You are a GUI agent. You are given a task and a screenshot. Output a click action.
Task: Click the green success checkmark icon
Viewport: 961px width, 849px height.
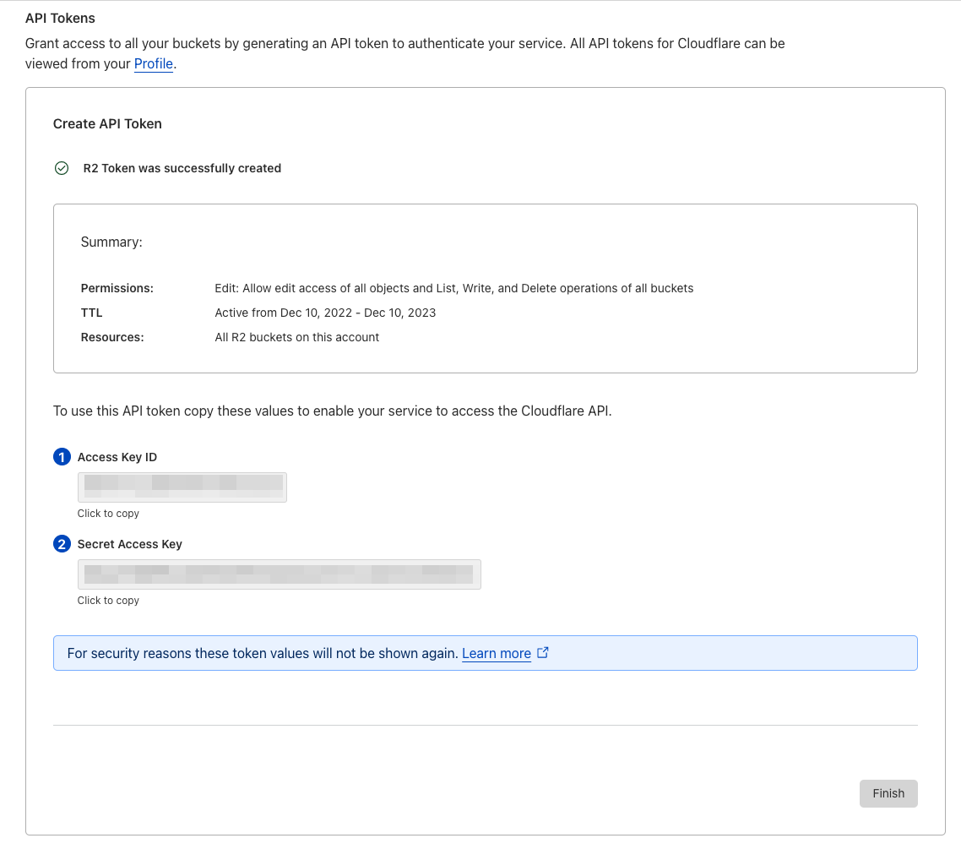(62, 168)
